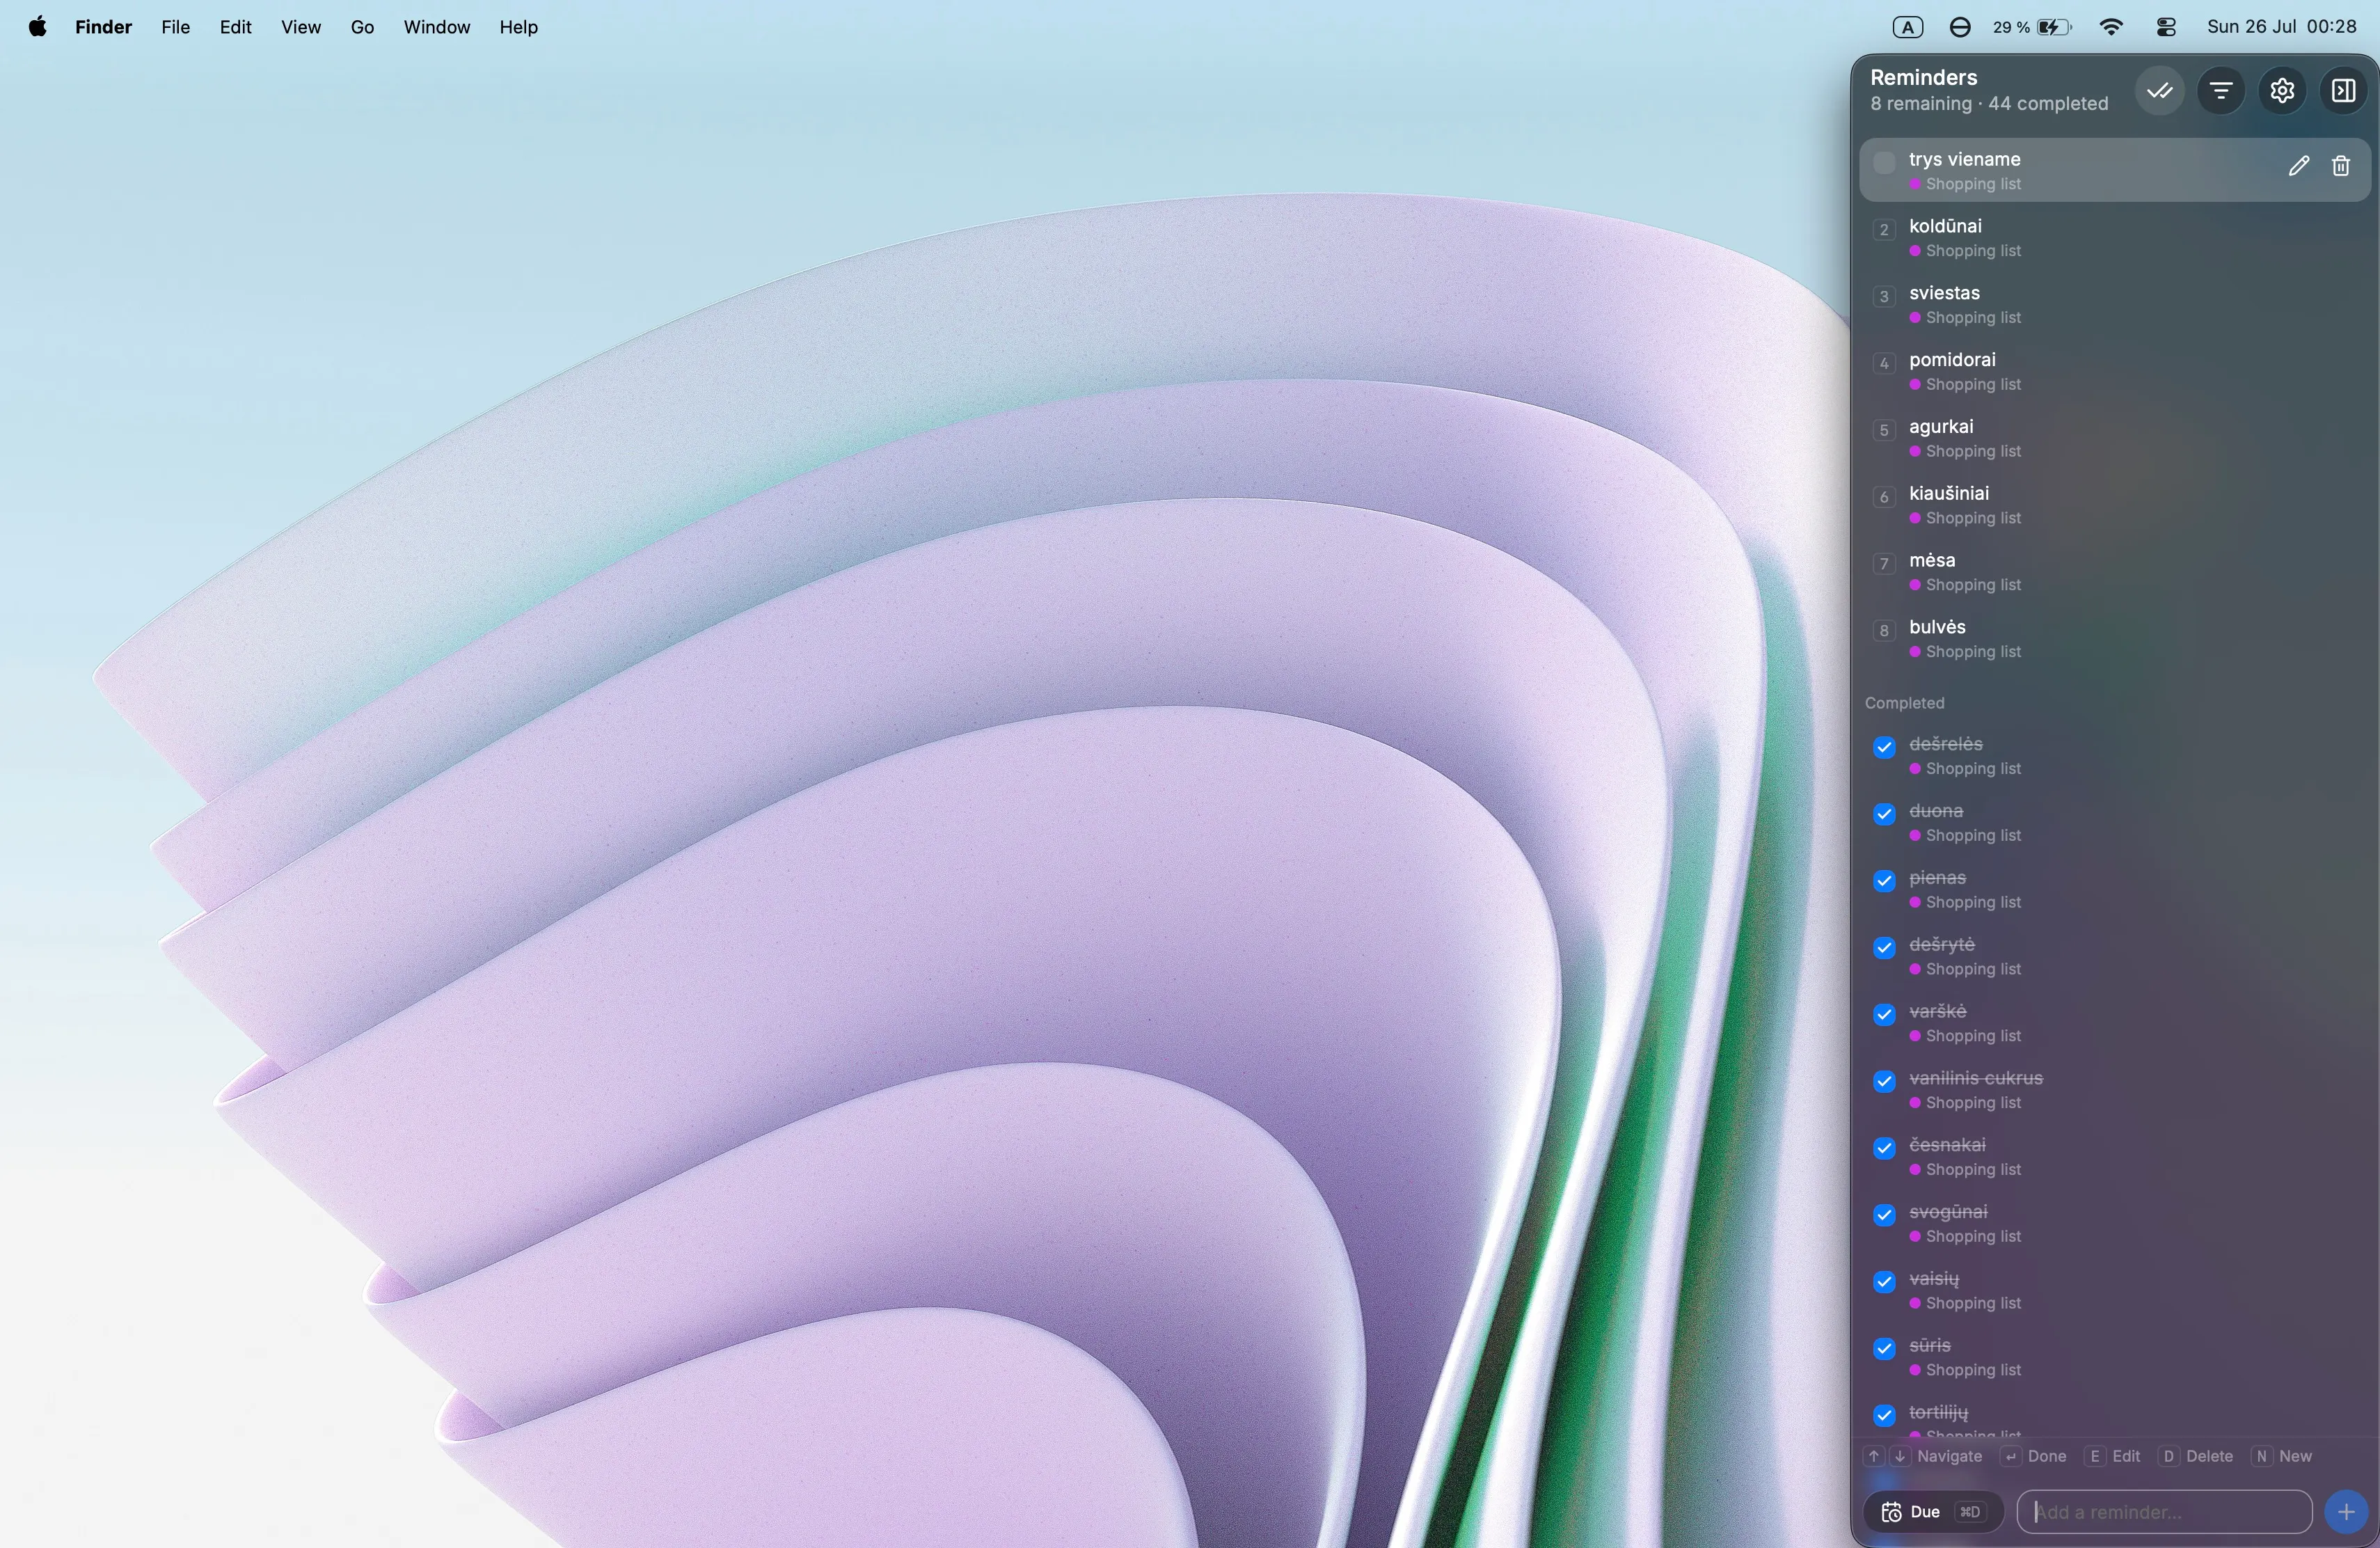Select the 'bulvės' reminder title
The width and height of the screenshot is (2380, 1548).
(1936, 628)
